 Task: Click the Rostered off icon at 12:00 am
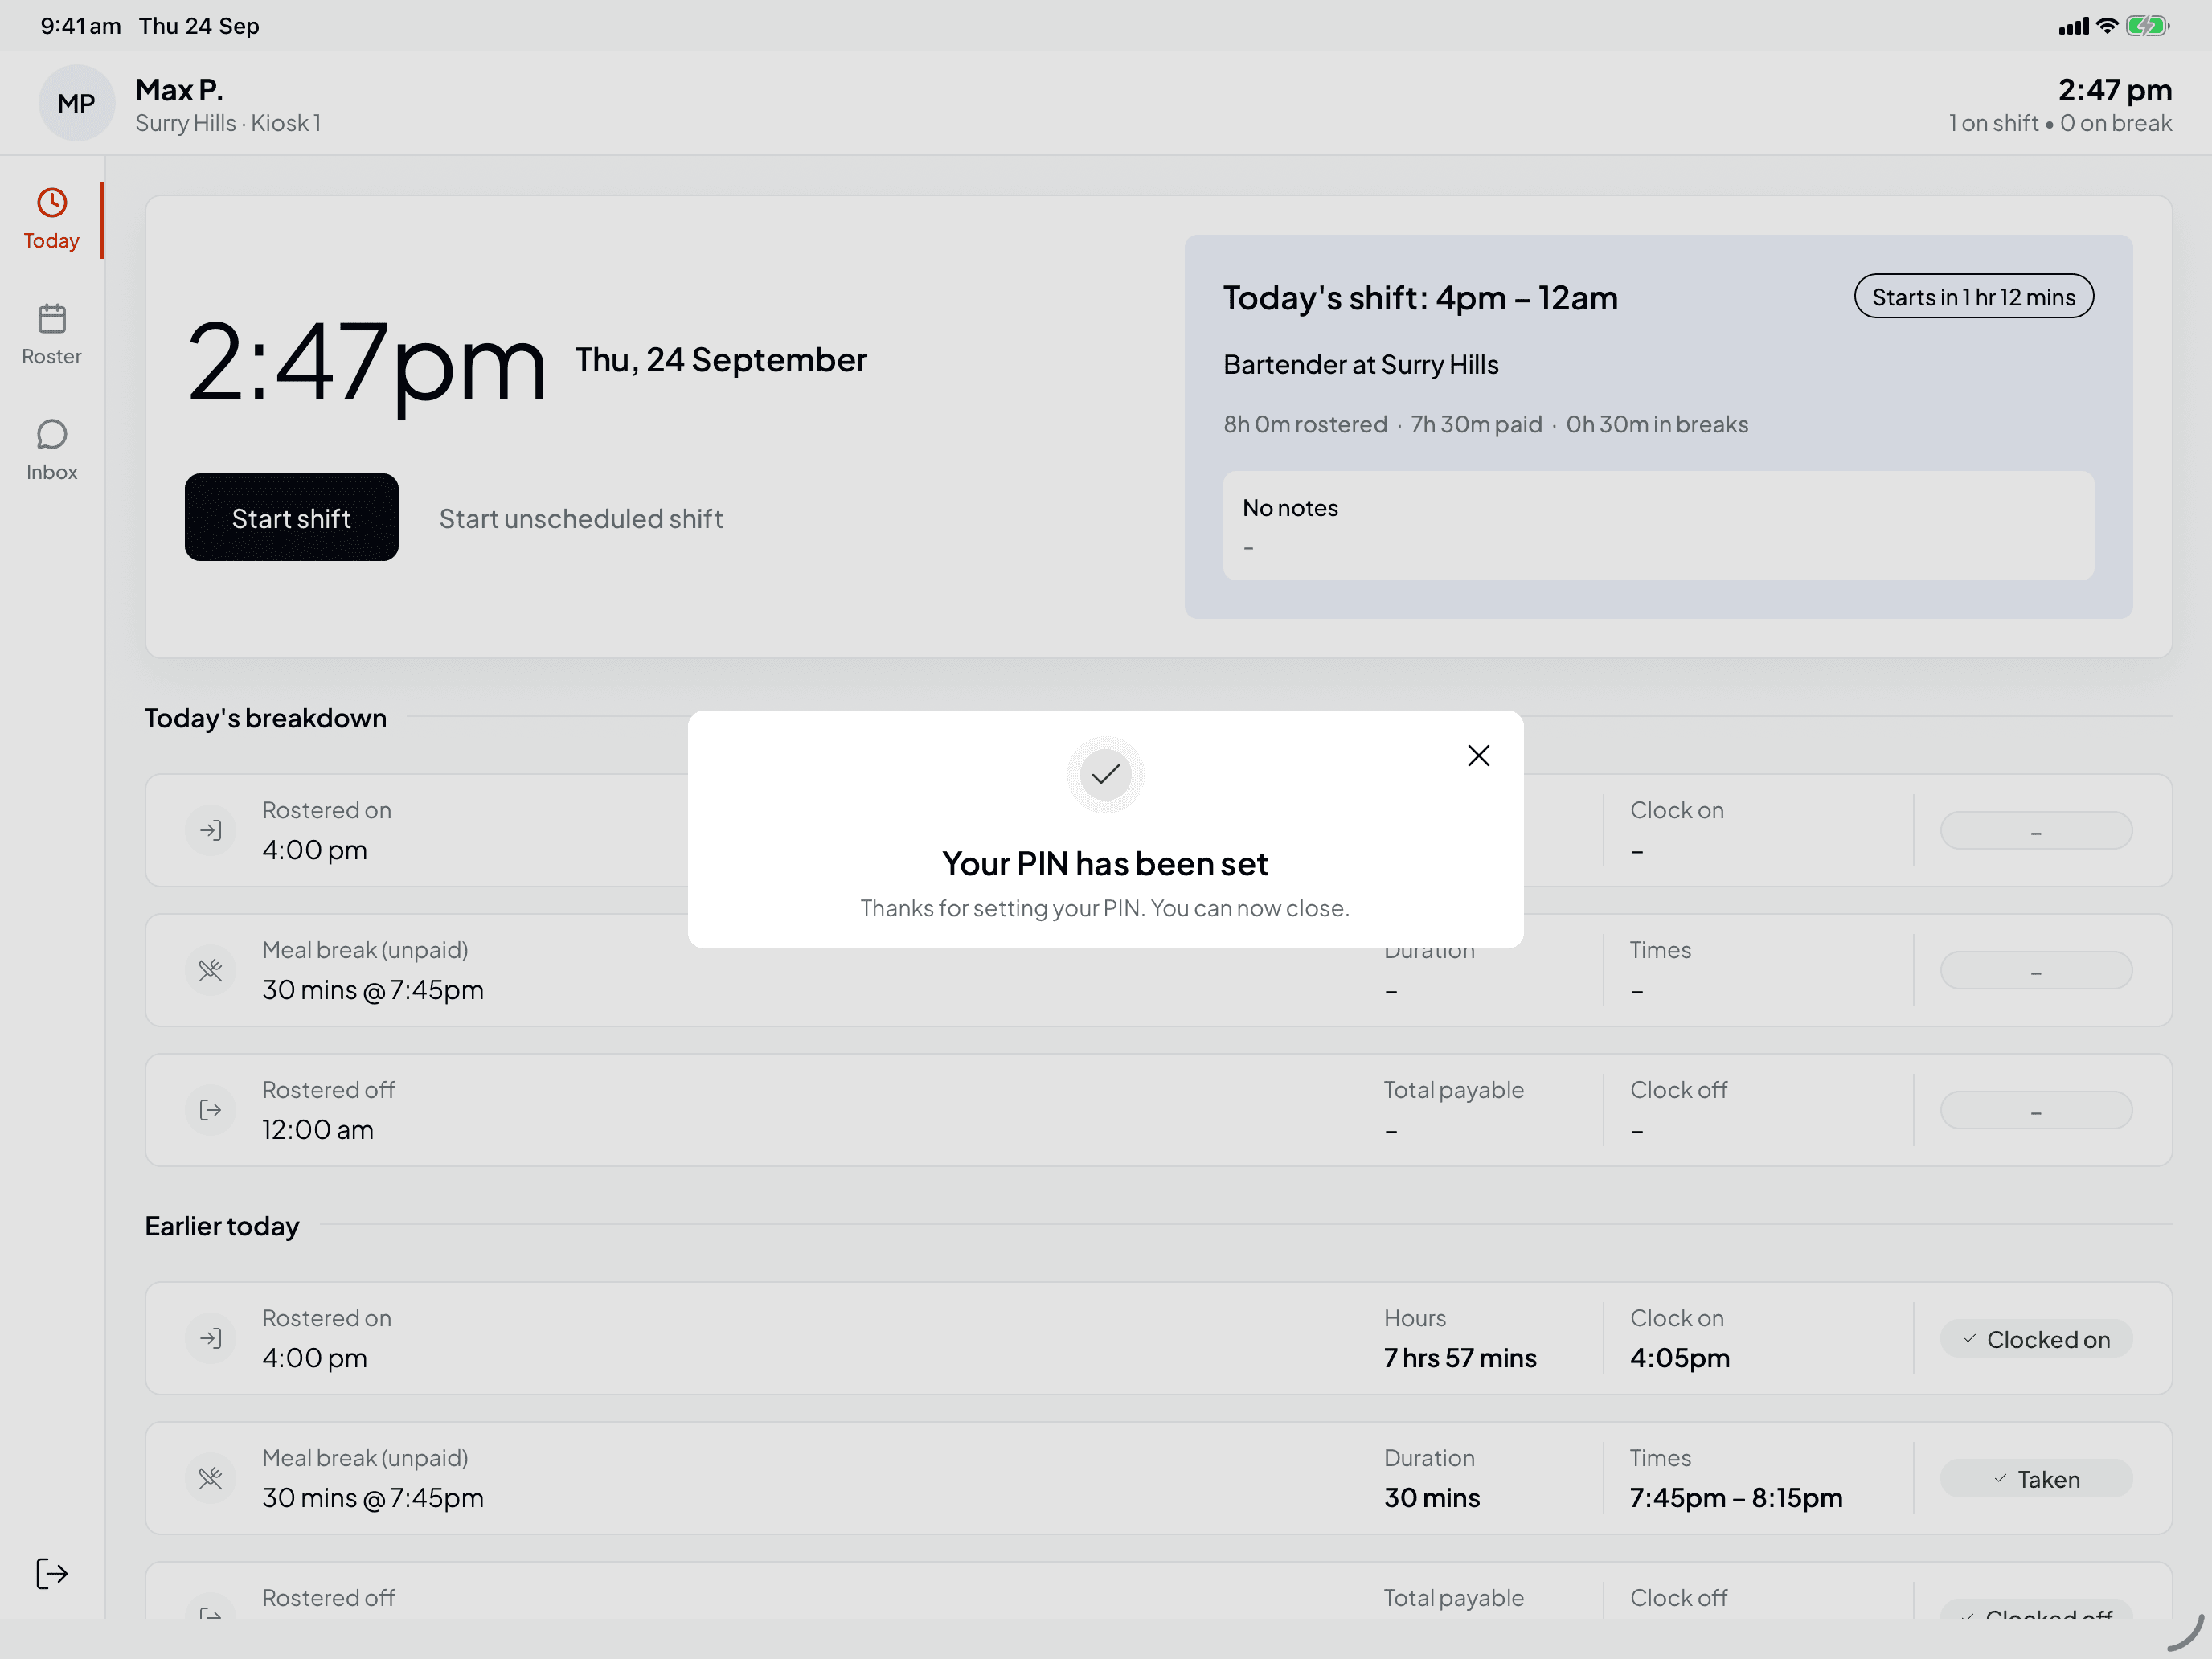(210, 1110)
